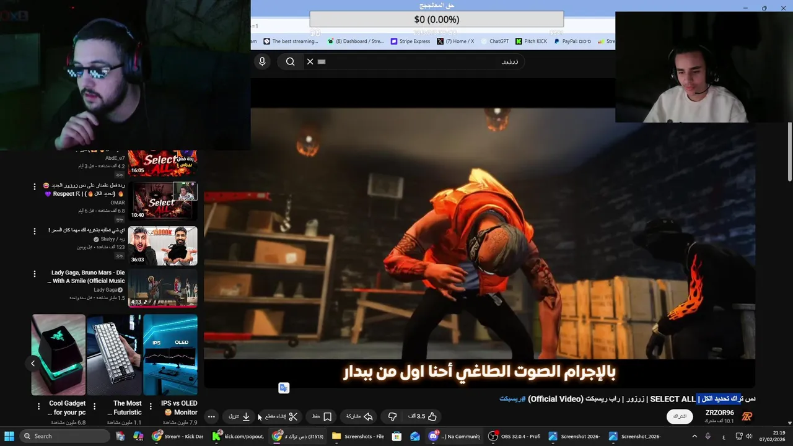This screenshot has height=446, width=793.
Task: Open Discord Na Community taskbar item
Action: (455, 436)
